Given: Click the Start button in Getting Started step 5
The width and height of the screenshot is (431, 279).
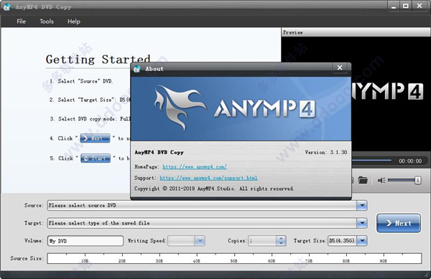Looking at the screenshot, I should 96,158.
